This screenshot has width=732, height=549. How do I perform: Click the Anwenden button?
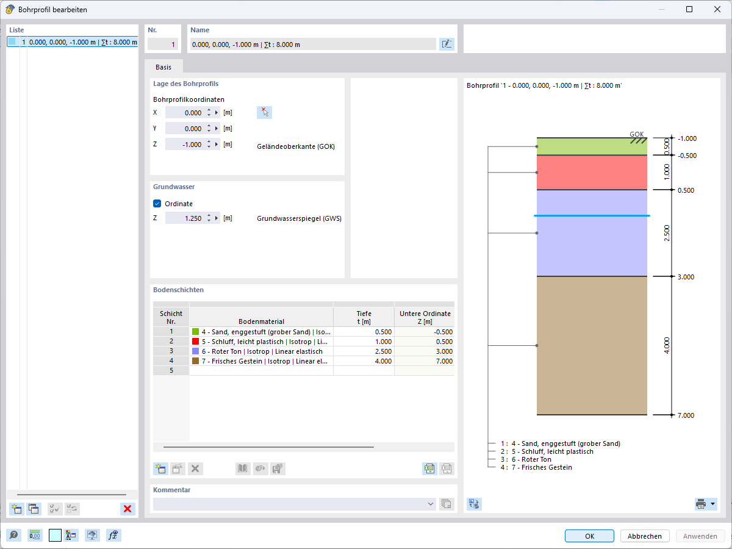click(700, 536)
